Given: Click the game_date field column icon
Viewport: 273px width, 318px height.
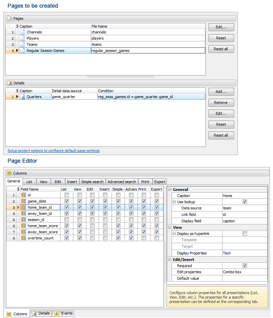Looking at the screenshot, I should pyautogui.click(x=24, y=201).
